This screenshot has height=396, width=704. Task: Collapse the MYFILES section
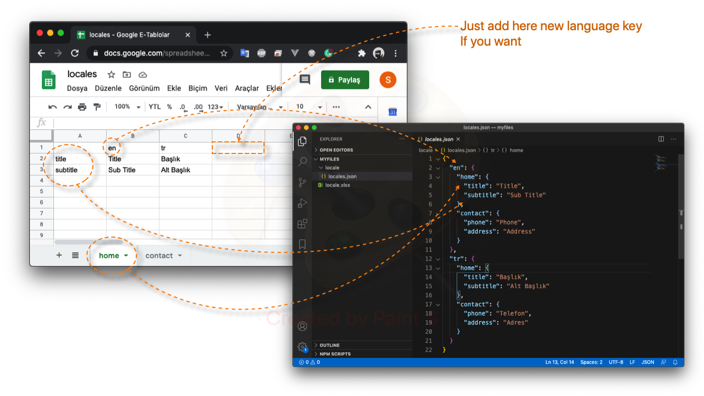click(329, 159)
